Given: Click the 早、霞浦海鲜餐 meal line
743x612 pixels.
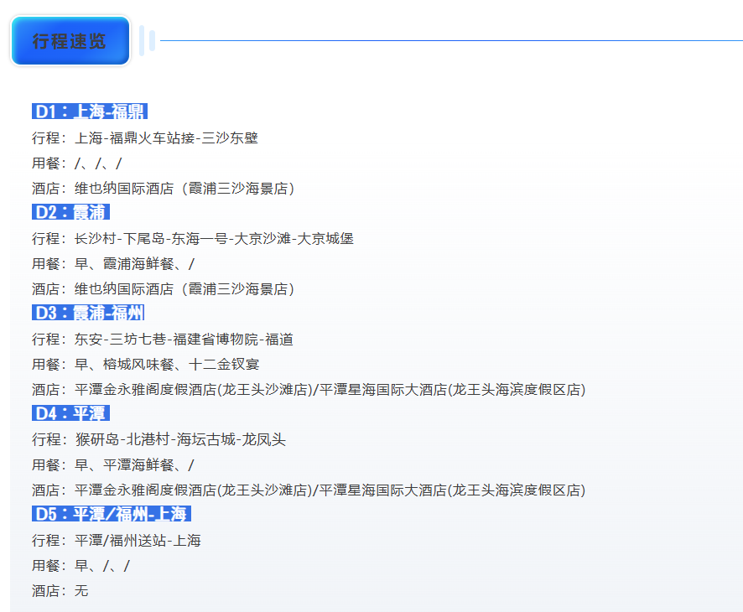Looking at the screenshot, I should click(113, 264).
